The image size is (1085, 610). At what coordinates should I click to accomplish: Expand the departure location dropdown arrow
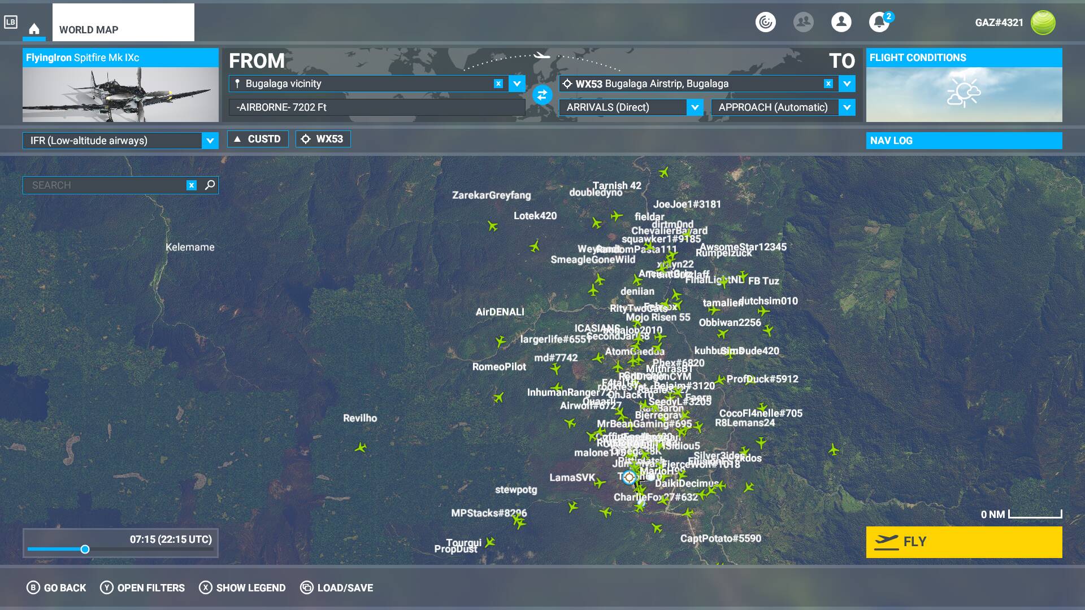pyautogui.click(x=517, y=84)
